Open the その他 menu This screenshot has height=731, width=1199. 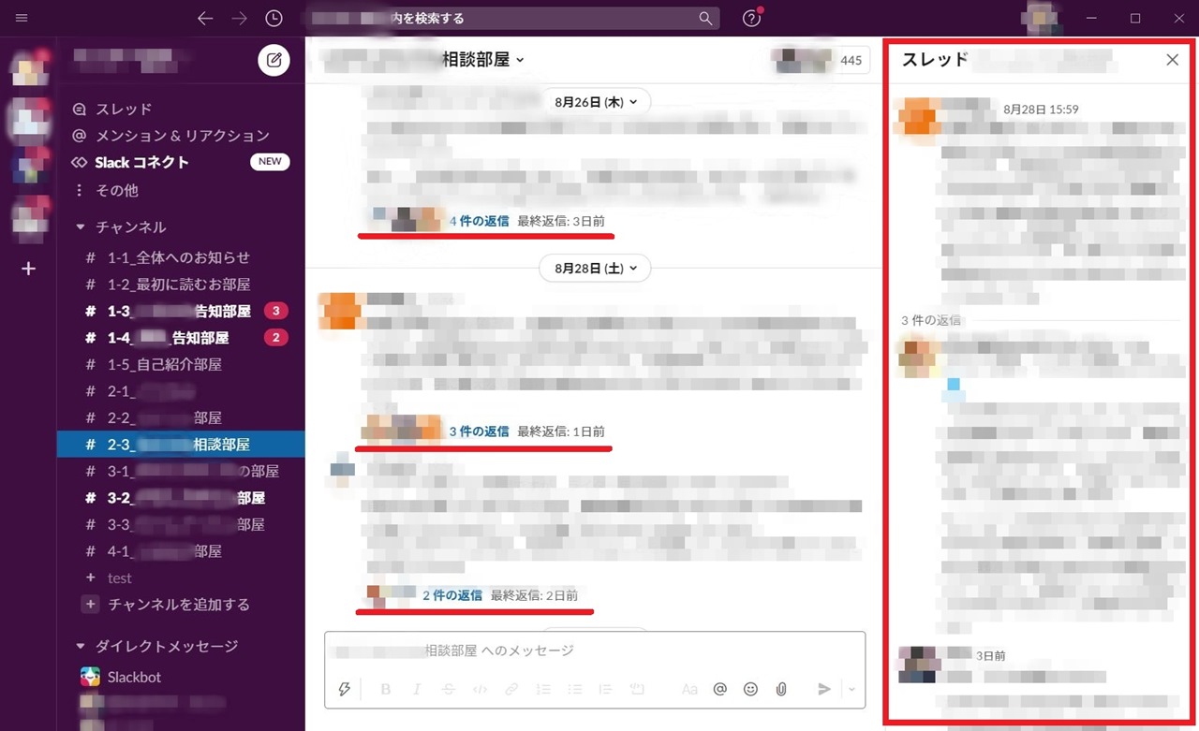tap(105, 190)
